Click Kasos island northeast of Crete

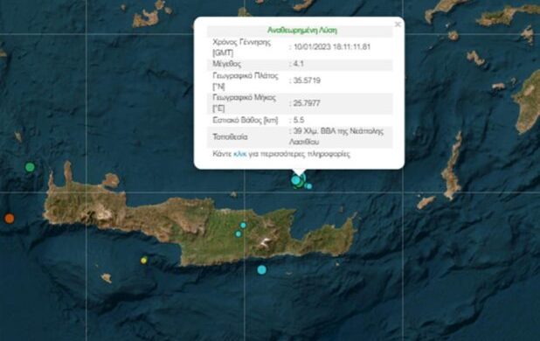[x=426, y=203]
